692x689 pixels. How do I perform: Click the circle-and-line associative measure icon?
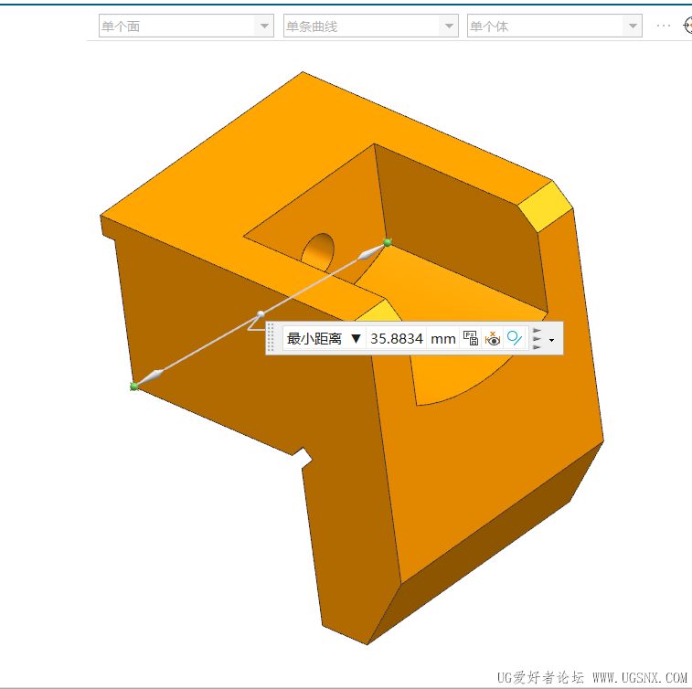515,338
